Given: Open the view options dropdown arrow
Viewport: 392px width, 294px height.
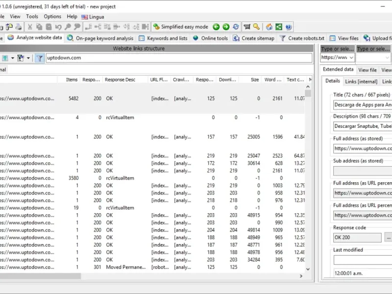Looking at the screenshot, I should tap(13, 58).
